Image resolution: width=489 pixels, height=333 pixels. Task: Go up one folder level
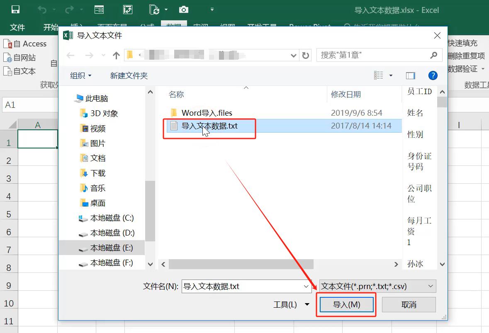tap(116, 56)
